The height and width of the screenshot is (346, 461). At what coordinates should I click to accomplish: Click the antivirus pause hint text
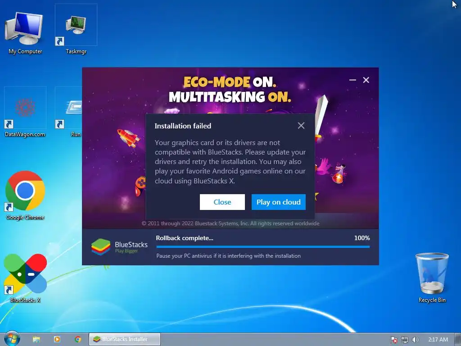(x=228, y=256)
